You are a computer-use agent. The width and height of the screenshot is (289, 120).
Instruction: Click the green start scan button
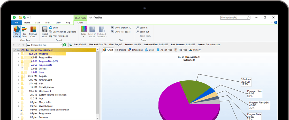click(65, 45)
